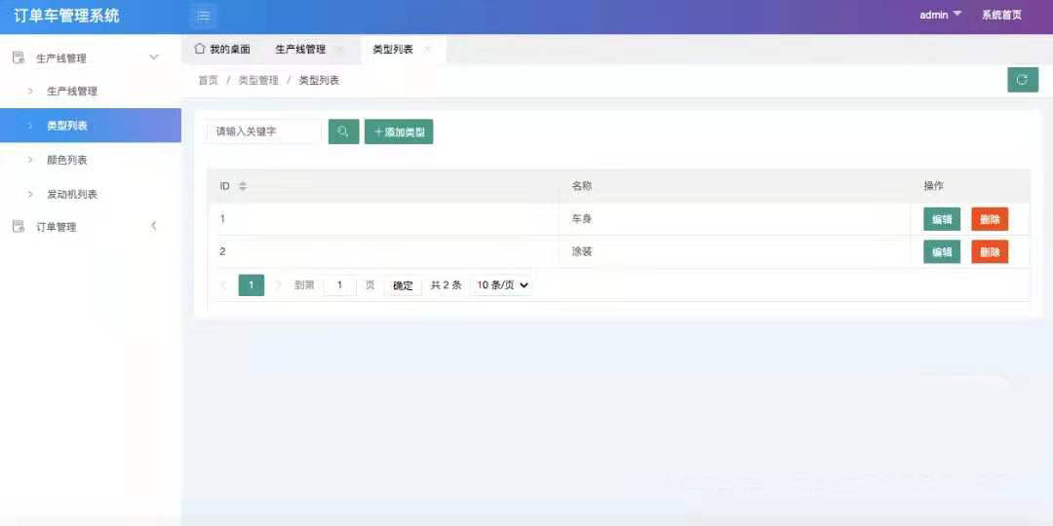Collapse the 生产线管理 sidebar group

coord(153,57)
